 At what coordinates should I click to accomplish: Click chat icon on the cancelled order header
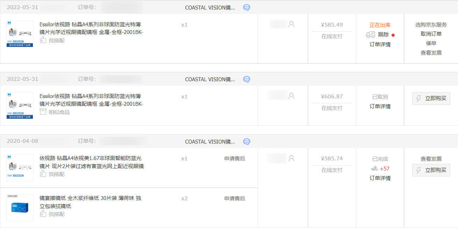click(x=247, y=79)
